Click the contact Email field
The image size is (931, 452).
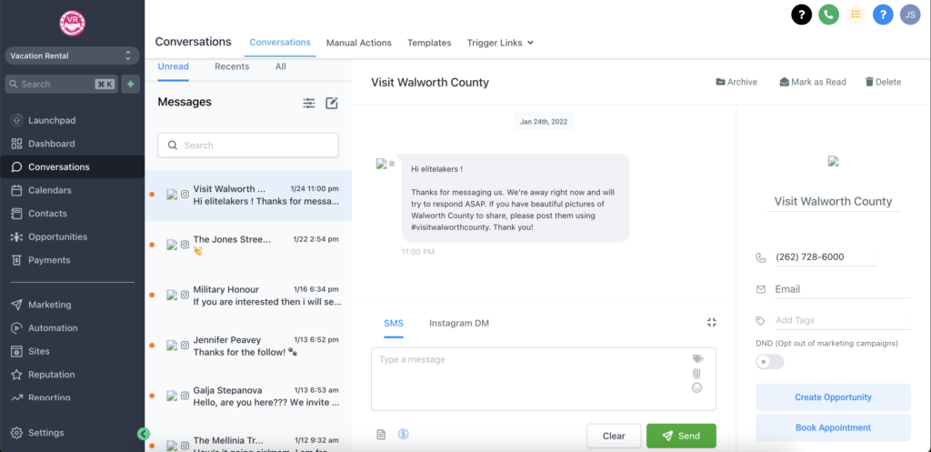coord(843,289)
